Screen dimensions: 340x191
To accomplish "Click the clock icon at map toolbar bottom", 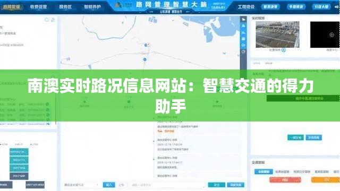I will click(x=243, y=51).
